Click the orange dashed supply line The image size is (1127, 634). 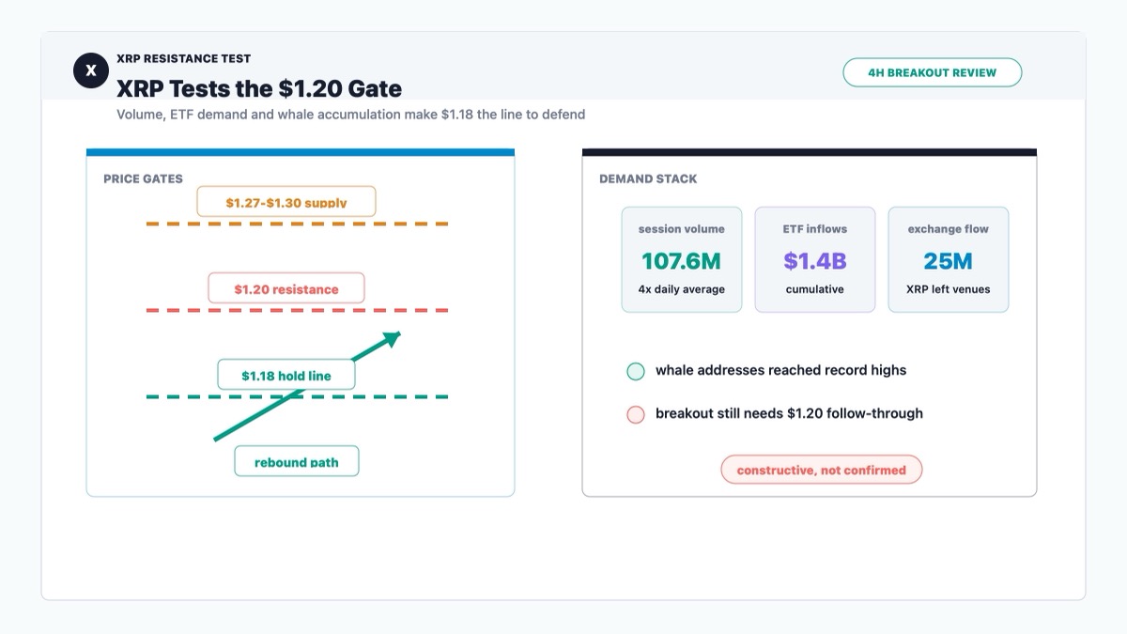(x=298, y=224)
